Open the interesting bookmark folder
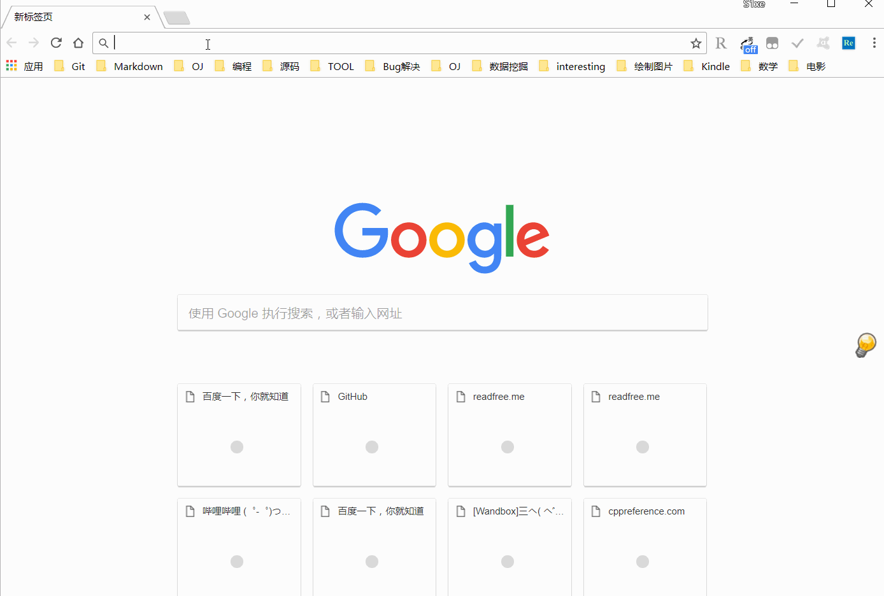This screenshot has width=884, height=596. click(x=572, y=66)
